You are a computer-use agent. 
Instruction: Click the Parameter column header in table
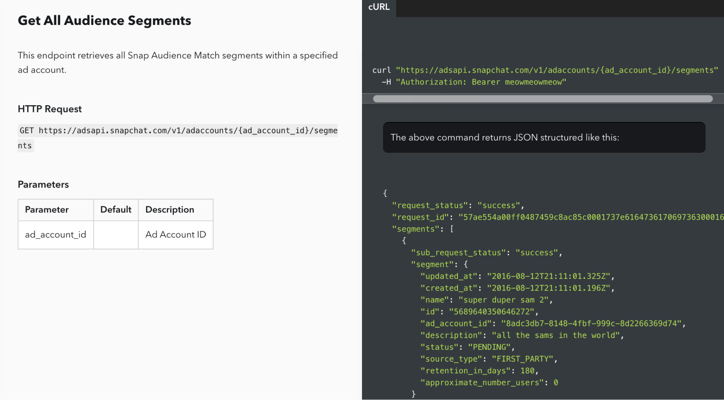(x=47, y=210)
